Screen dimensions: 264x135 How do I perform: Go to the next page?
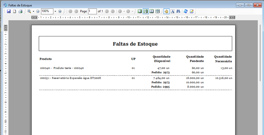(x=107, y=11)
